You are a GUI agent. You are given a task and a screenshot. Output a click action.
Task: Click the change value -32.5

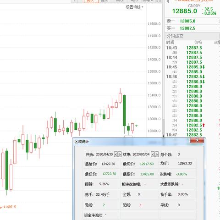pos(207,9)
